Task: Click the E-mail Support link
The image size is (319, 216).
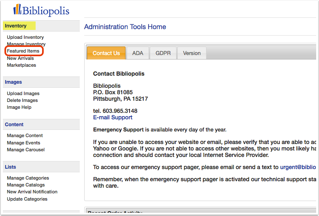Action: click(x=113, y=117)
